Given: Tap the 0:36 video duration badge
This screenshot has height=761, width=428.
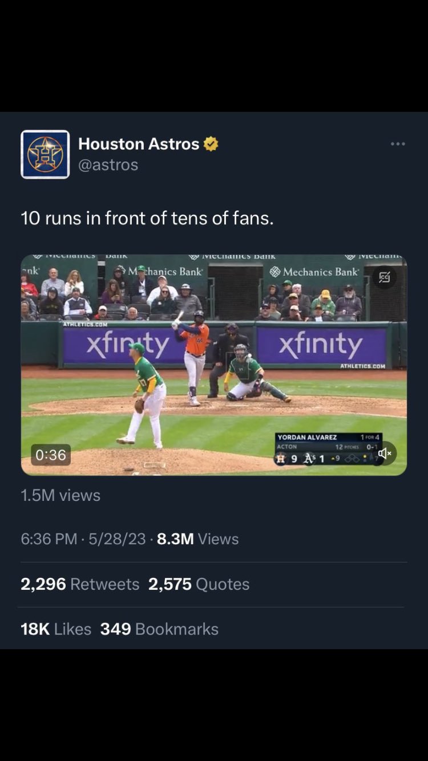Looking at the screenshot, I should (51, 455).
